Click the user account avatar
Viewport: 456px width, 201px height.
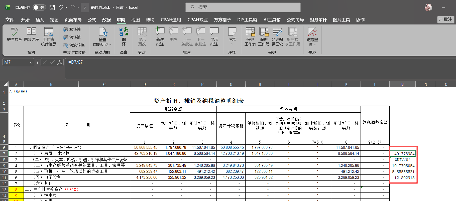pos(428,7)
